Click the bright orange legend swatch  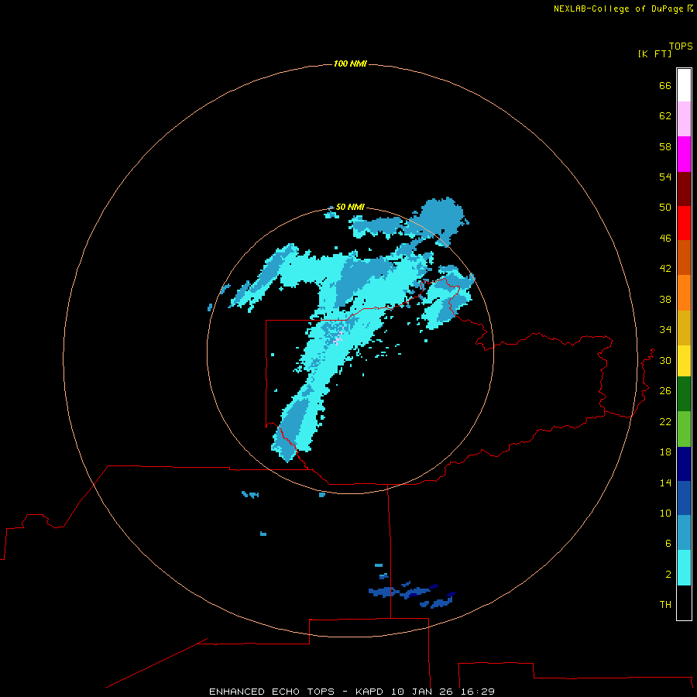coord(684,293)
